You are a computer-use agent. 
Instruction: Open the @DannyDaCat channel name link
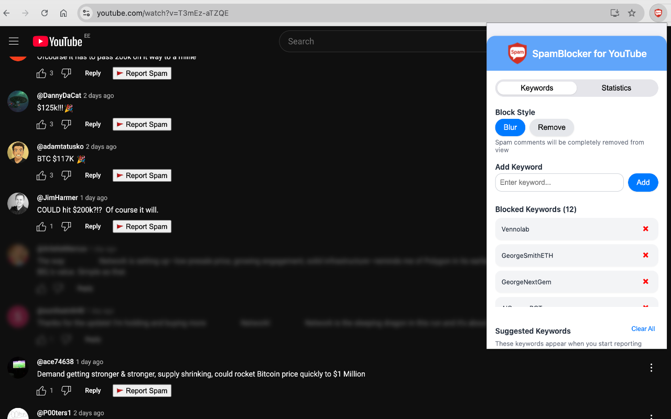click(x=59, y=96)
